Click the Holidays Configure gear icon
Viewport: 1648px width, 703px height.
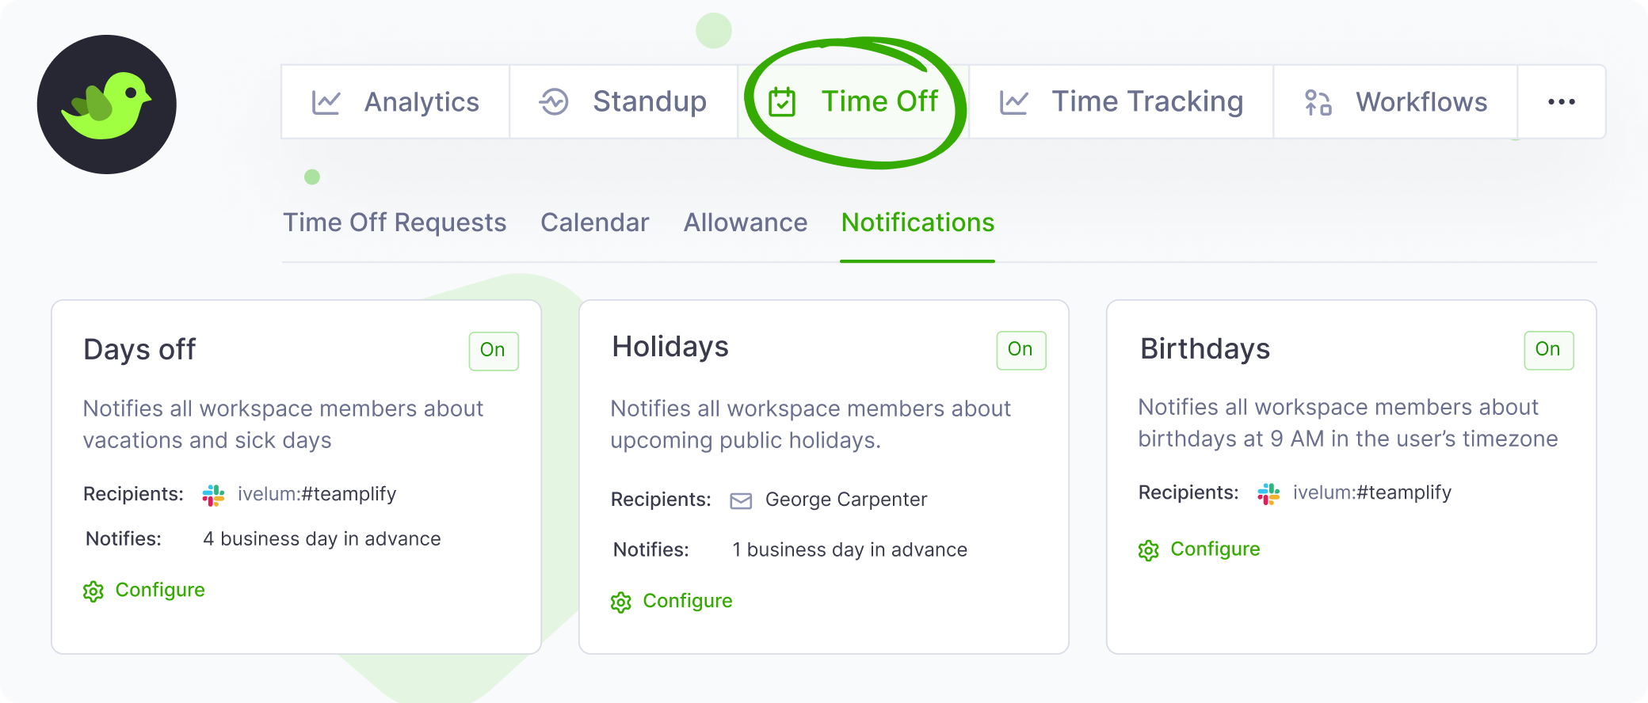coord(621,602)
